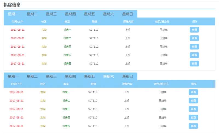Screen dimensions: 219x136
Task: Select the 星期一 tab in the 上午 schedule
Action: [x=13, y=14]
